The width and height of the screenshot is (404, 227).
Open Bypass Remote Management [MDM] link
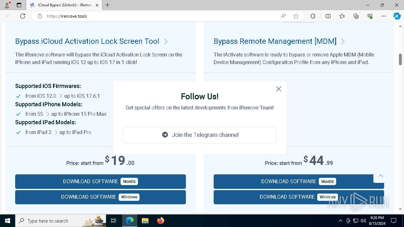(x=279, y=41)
